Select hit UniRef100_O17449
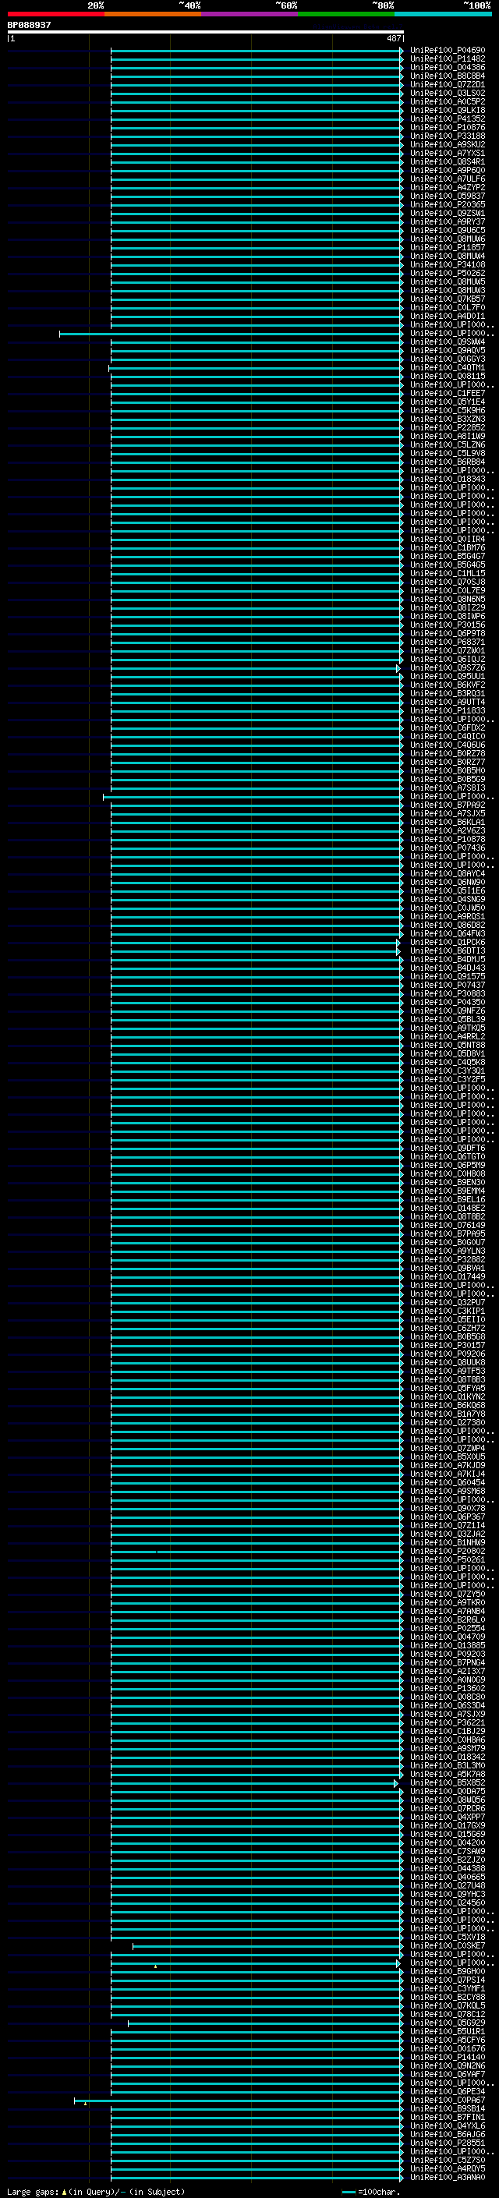 447,1276
